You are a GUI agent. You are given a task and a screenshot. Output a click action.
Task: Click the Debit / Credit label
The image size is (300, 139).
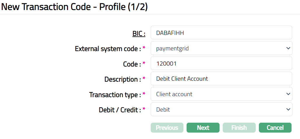[x=120, y=110]
